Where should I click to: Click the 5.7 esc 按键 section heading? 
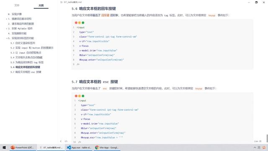pos(95,82)
